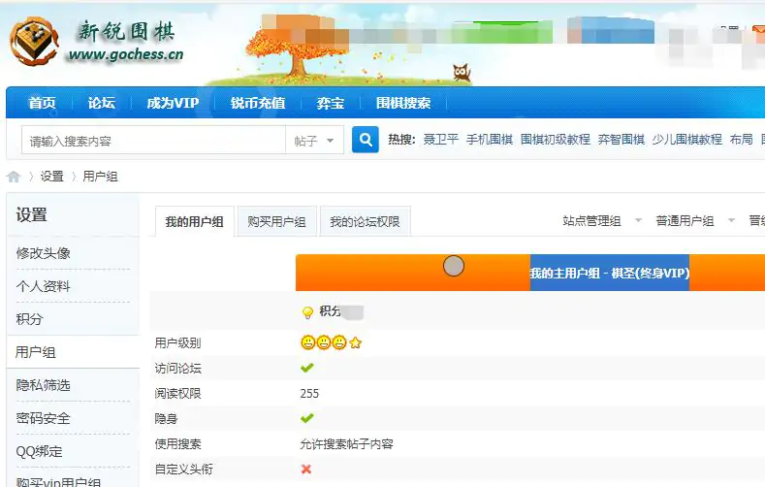Click the green check in 访问论坛 row

307,368
